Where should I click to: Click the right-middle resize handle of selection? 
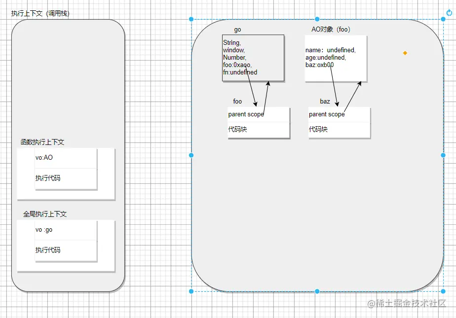point(443,155)
